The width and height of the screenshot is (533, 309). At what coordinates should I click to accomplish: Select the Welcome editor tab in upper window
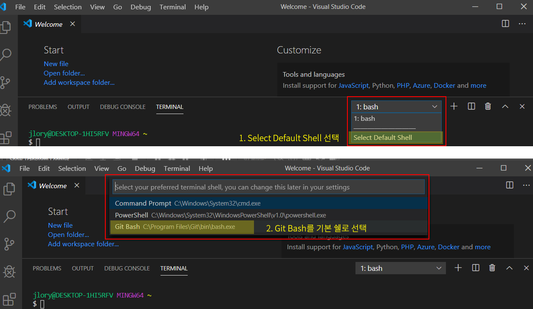point(49,24)
